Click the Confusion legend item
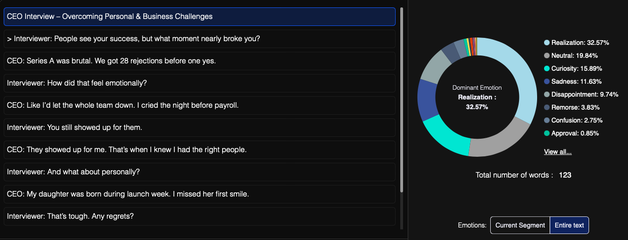The width and height of the screenshot is (628, 240). (x=573, y=120)
